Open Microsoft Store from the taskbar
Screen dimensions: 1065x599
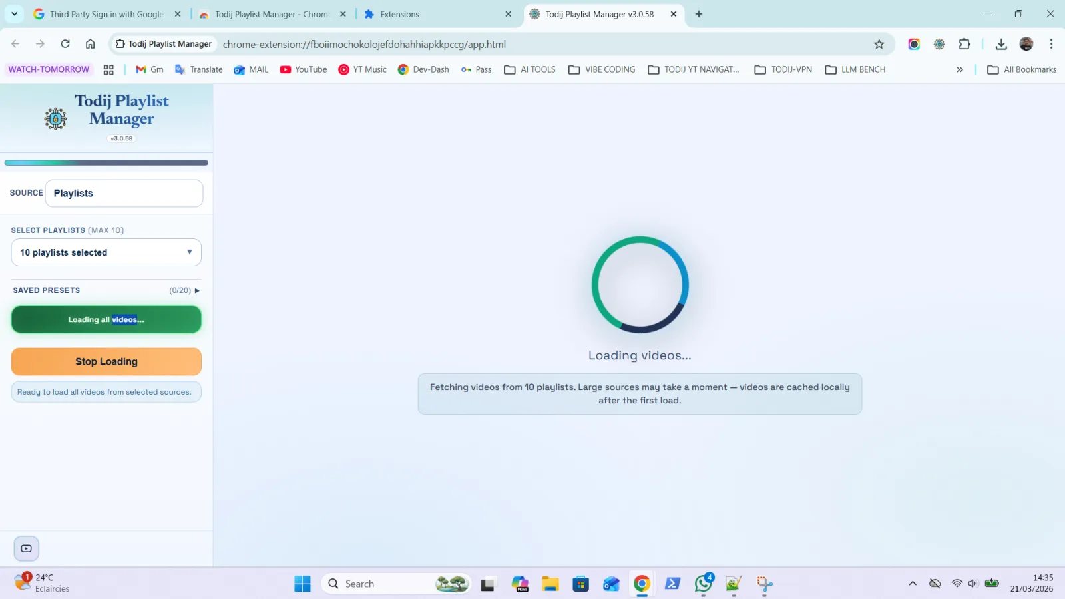coord(581,584)
